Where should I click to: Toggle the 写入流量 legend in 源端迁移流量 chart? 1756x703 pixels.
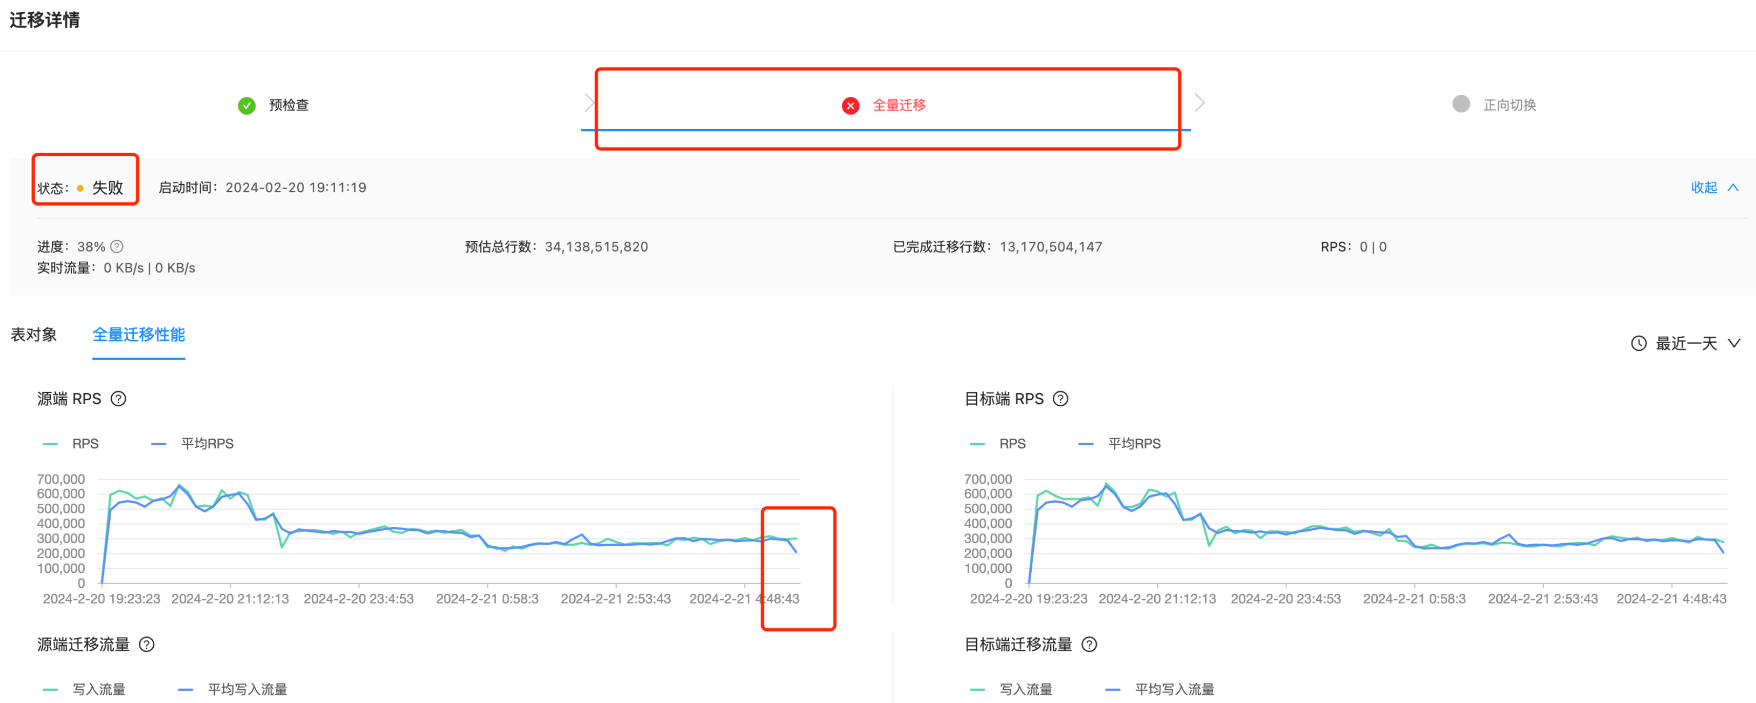pos(89,689)
